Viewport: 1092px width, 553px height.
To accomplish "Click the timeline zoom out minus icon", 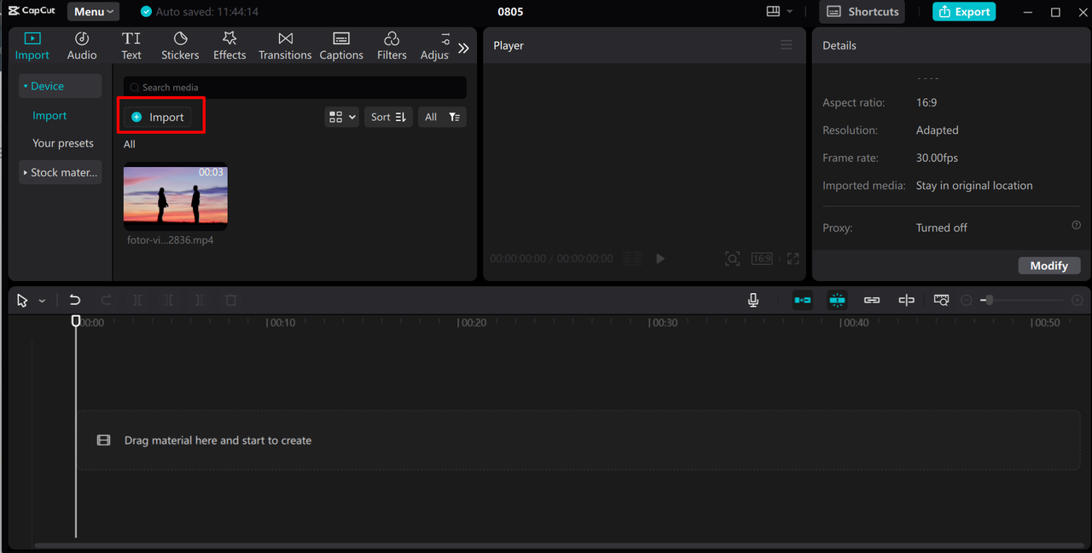I will 967,301.
